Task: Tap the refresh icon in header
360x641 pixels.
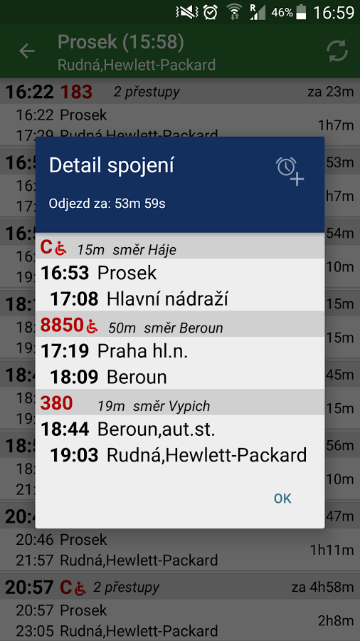Action: pyautogui.click(x=337, y=51)
